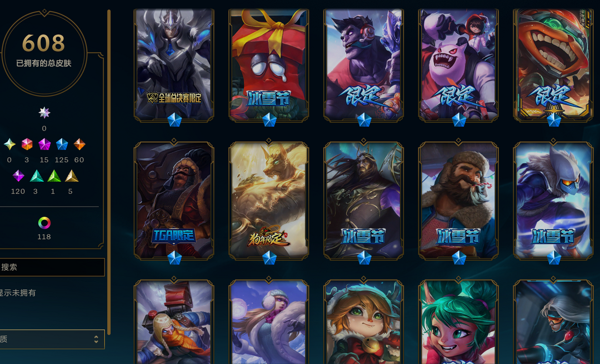Viewport: 600px width, 364px height.
Task: Select the red gift box 冰雪节 skin
Action: click(269, 65)
